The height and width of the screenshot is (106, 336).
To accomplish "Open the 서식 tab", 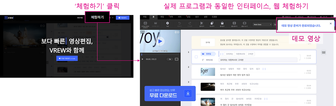I will coord(180,17).
